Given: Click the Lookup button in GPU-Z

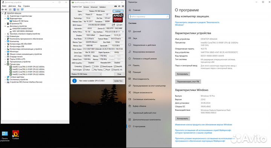Looking at the screenshot, I should tap(118, 11).
